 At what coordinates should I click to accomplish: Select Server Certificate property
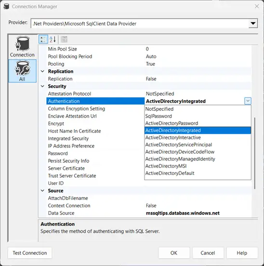(x=66, y=169)
